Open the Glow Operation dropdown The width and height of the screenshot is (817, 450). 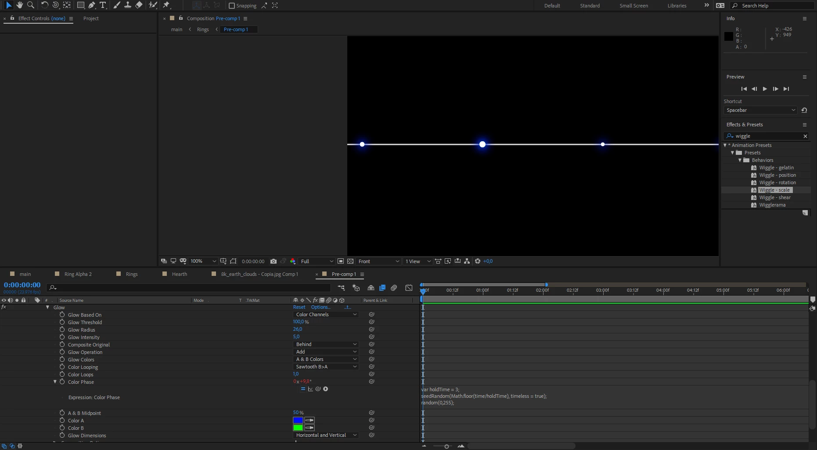(326, 352)
